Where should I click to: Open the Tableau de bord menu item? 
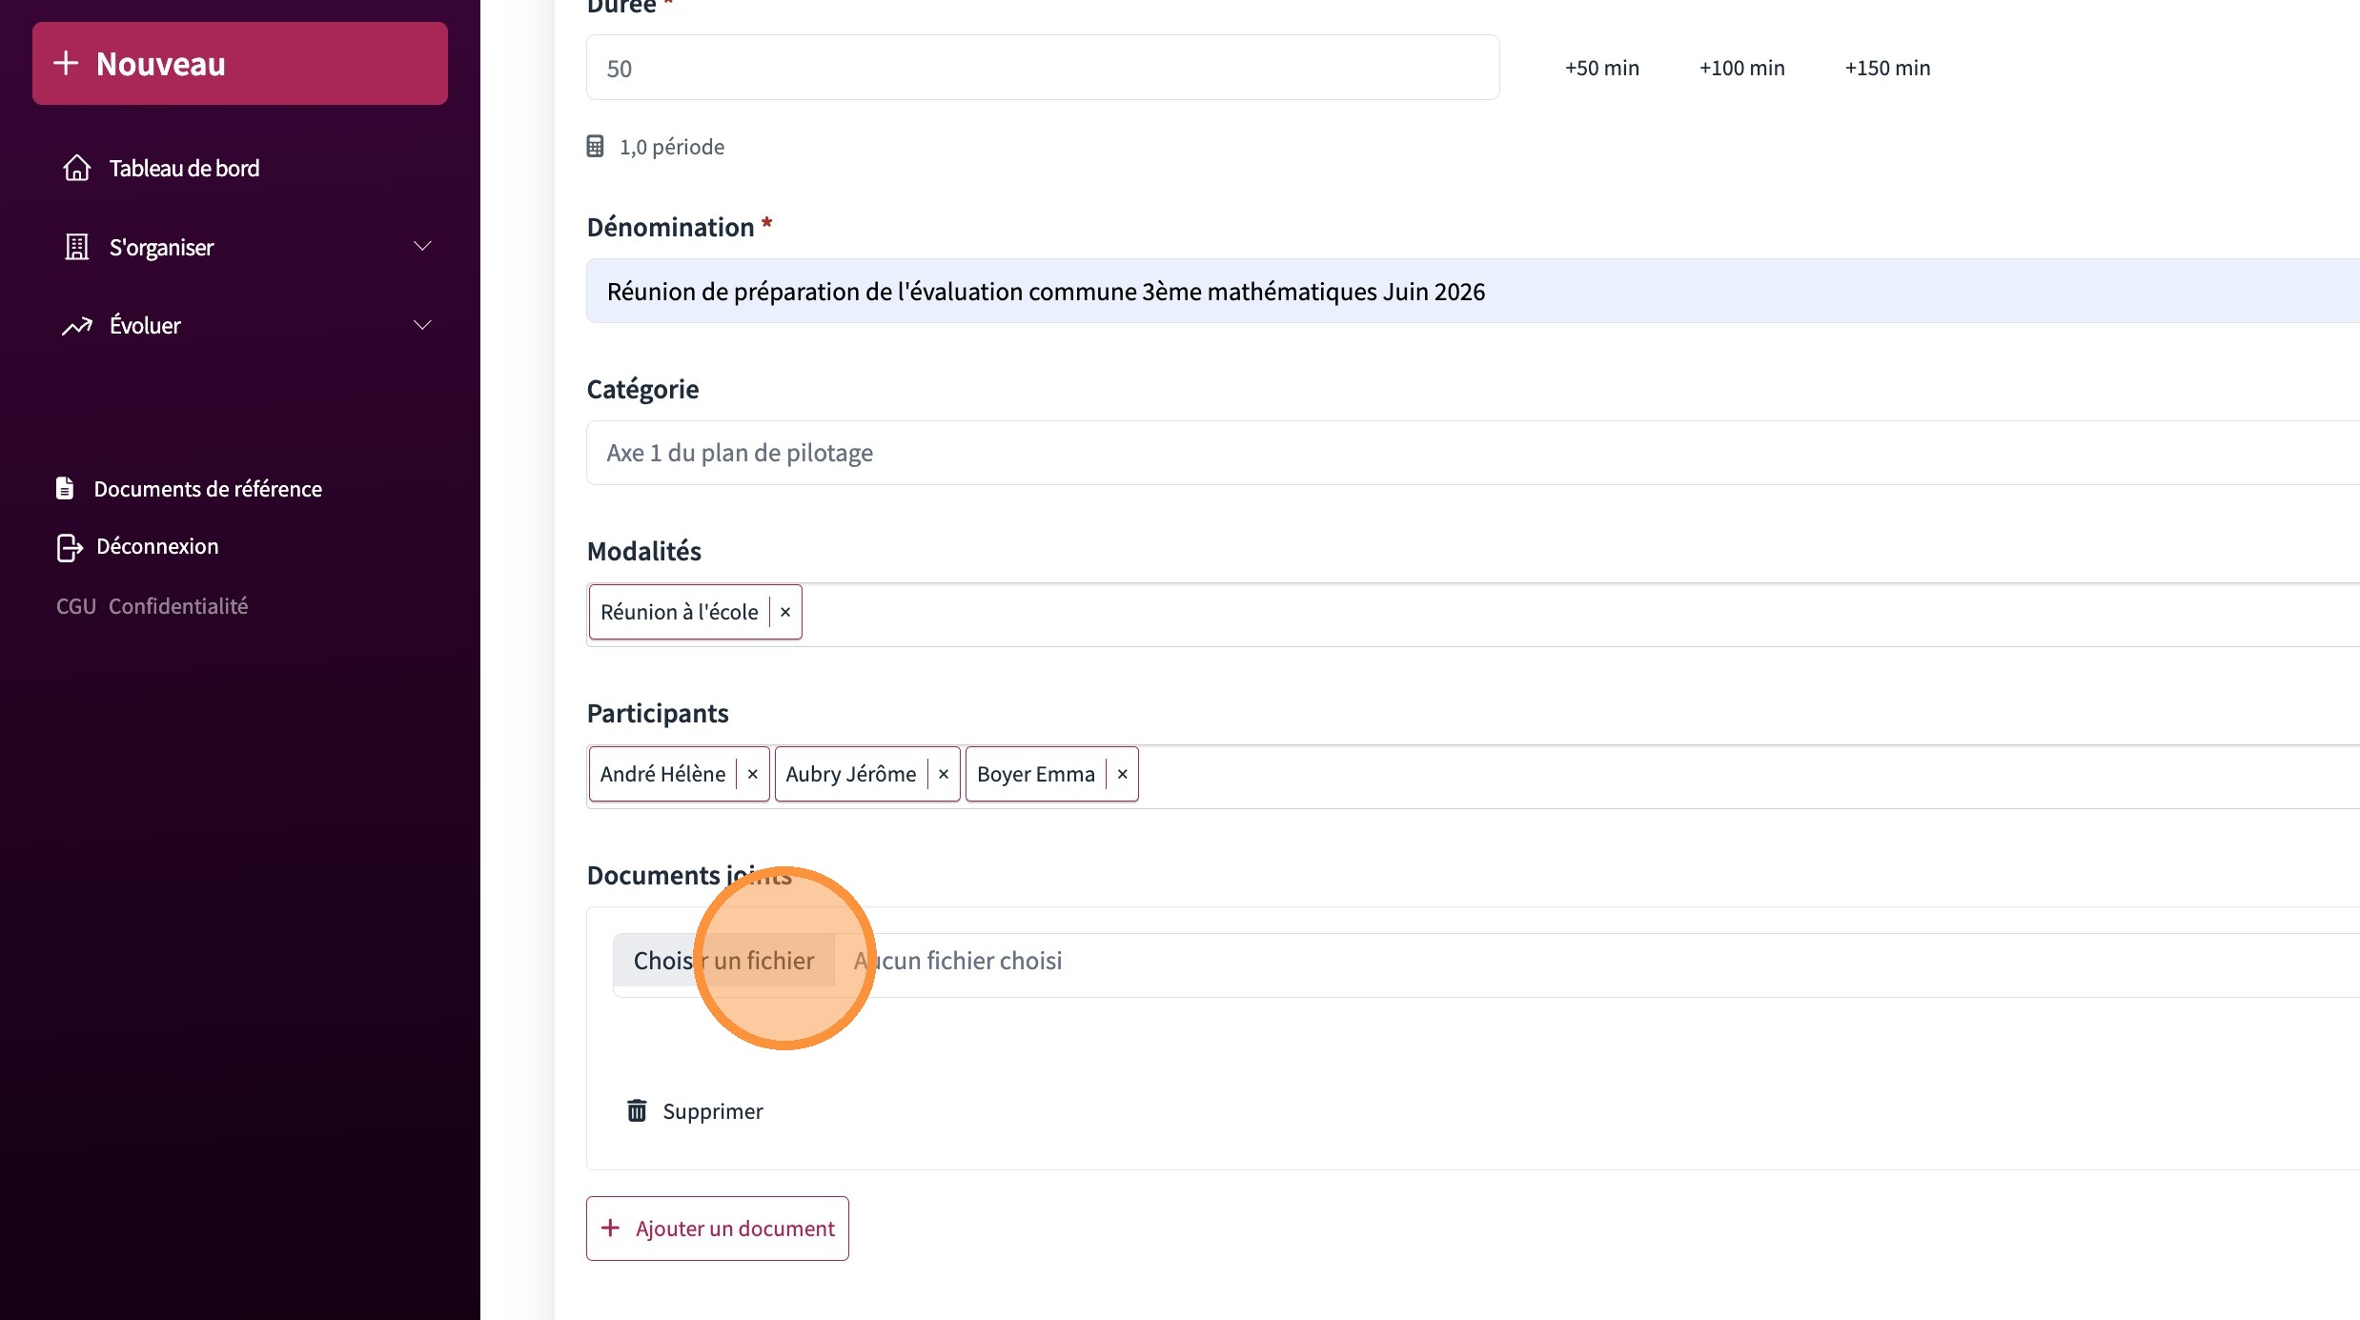184,168
